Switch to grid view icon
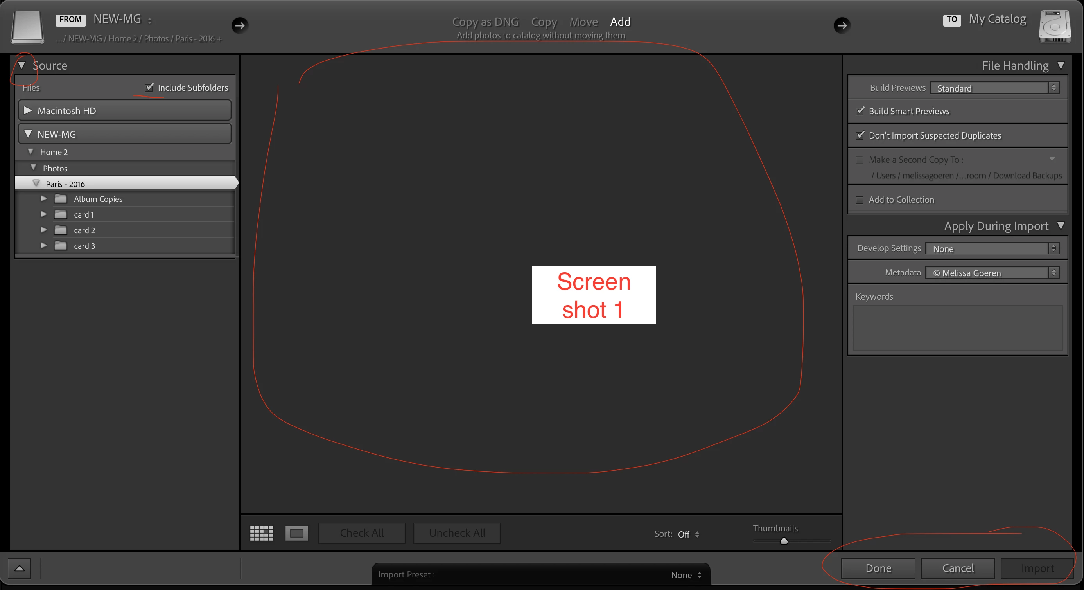The height and width of the screenshot is (590, 1084). pos(261,533)
